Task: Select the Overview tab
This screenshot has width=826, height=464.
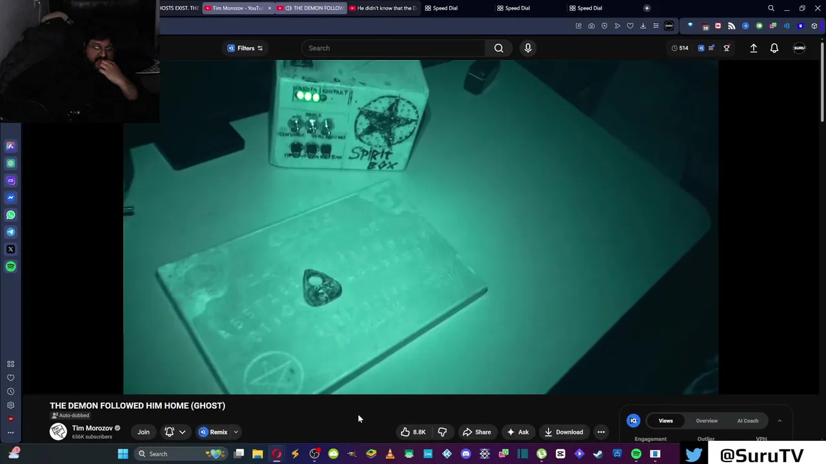Action: [x=707, y=421]
